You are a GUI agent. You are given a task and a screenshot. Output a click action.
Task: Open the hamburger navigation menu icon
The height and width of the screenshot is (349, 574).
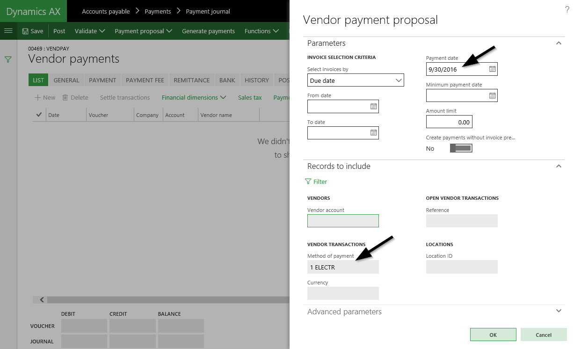(x=8, y=31)
